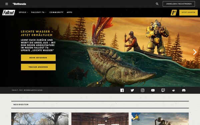The width and height of the screenshot is (200, 125).
Task: Open the news thumbnail showing bare trees
Action: pos(40,119)
